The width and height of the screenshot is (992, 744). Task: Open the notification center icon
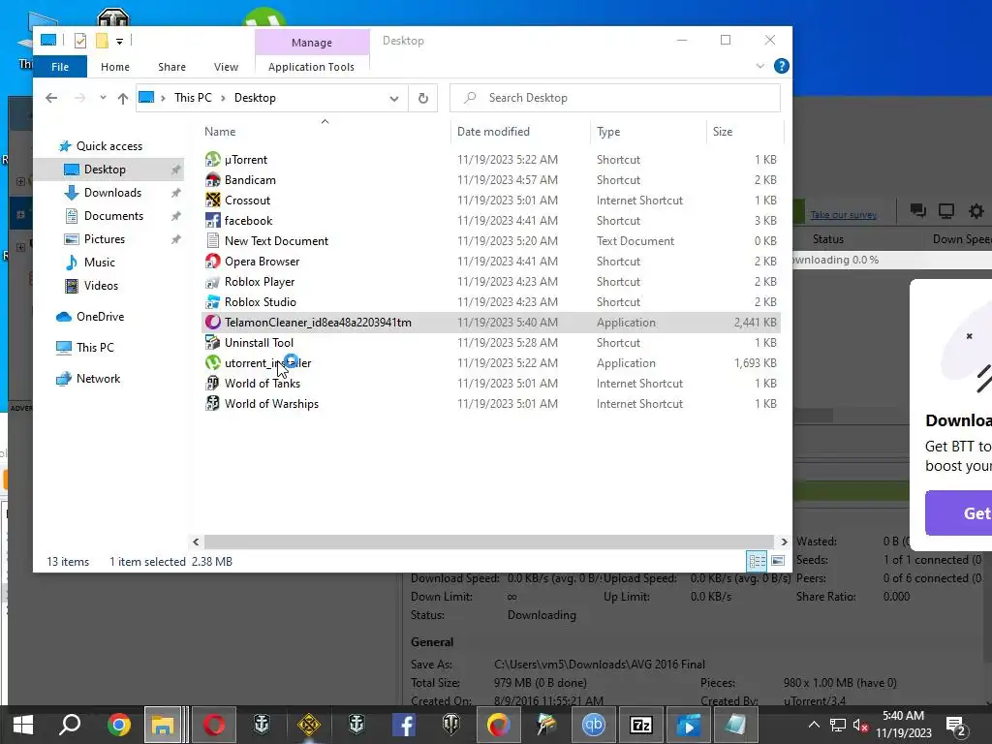(956, 726)
